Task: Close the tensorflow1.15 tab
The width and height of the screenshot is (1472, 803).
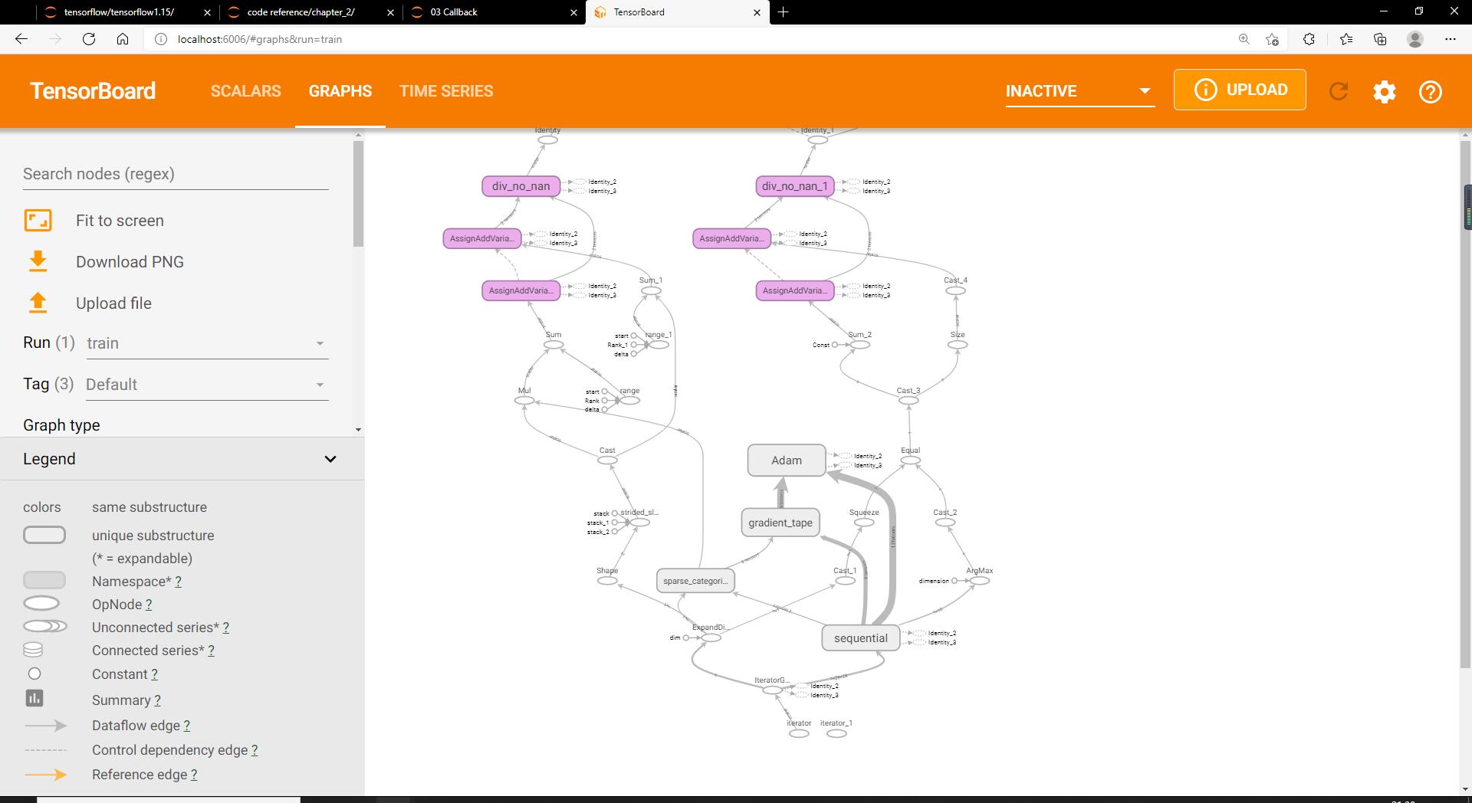Action: (207, 12)
